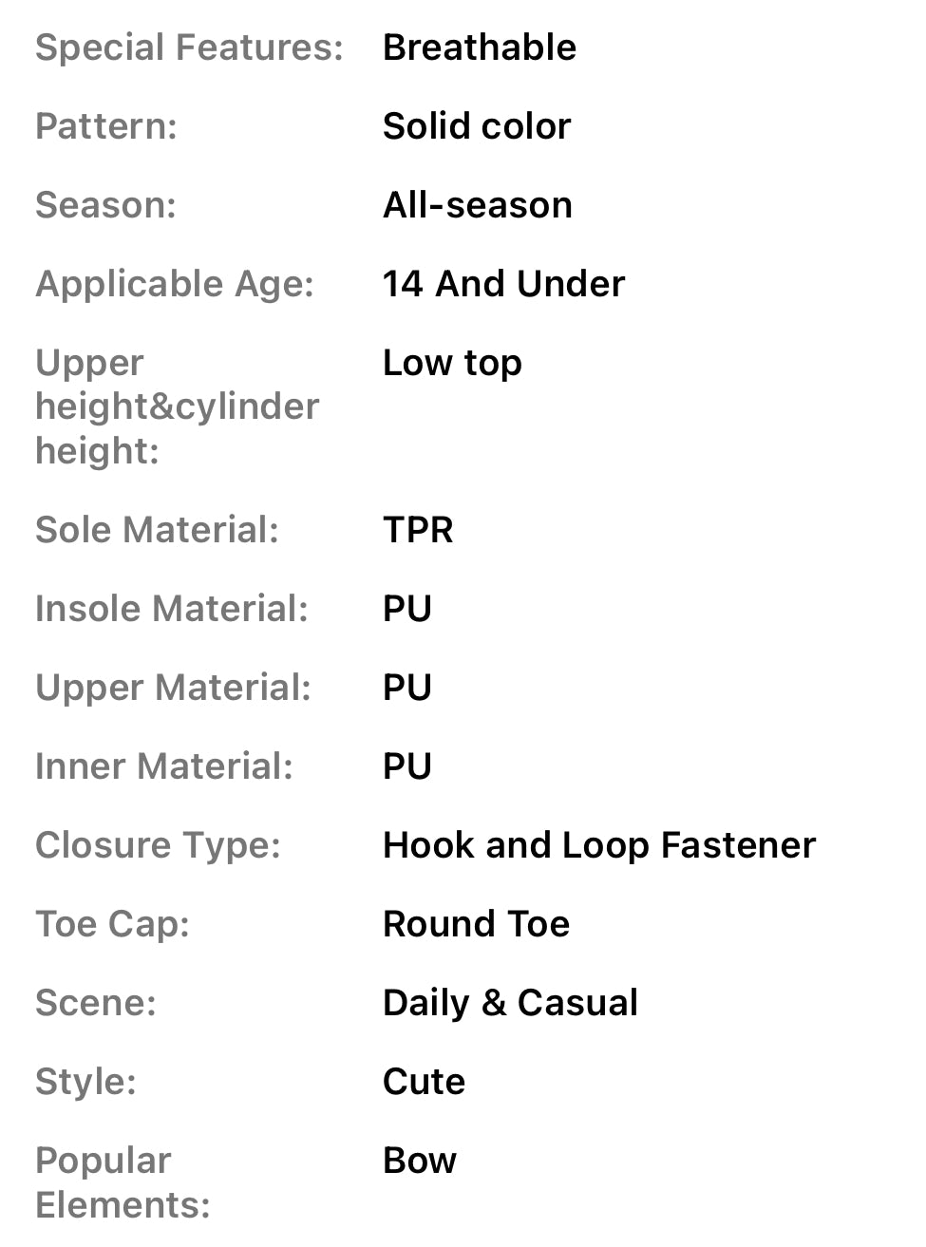Tap the "Closure Type:" label
The height and width of the screenshot is (1247, 926).
pos(159,845)
